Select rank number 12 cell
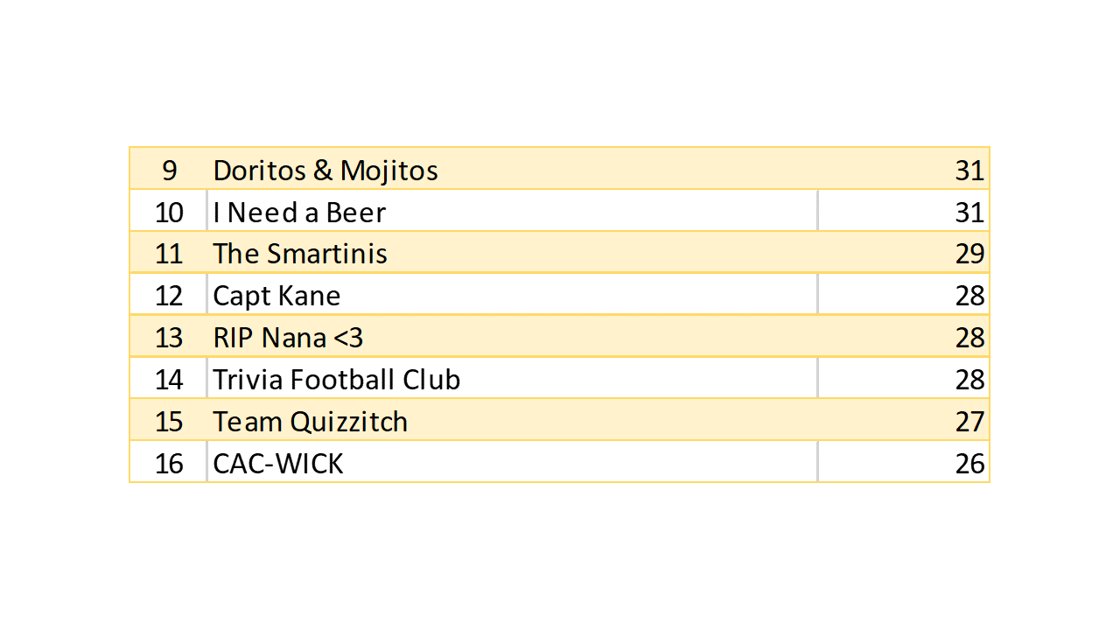 coord(169,296)
